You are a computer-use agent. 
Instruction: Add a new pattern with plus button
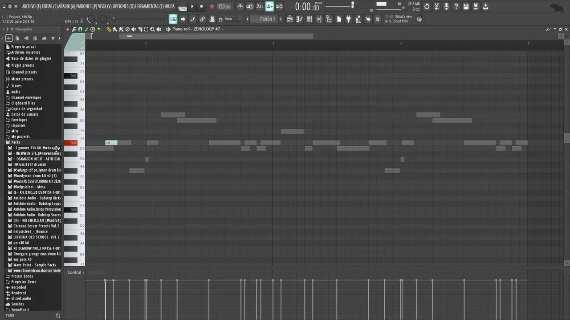281,19
